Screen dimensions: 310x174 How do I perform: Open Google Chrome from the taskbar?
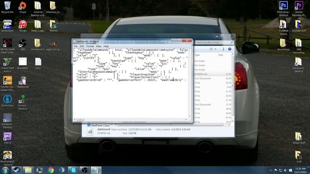50,170
